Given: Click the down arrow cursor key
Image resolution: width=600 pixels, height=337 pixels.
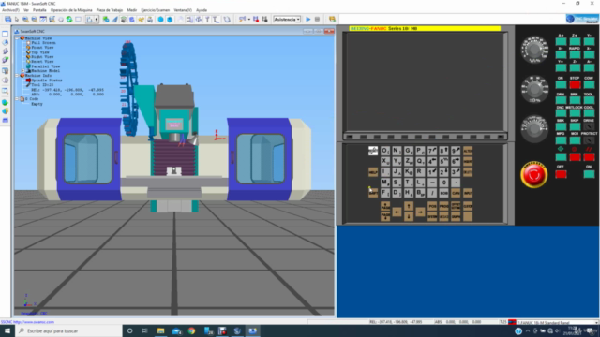Looking at the screenshot, I should (x=409, y=216).
